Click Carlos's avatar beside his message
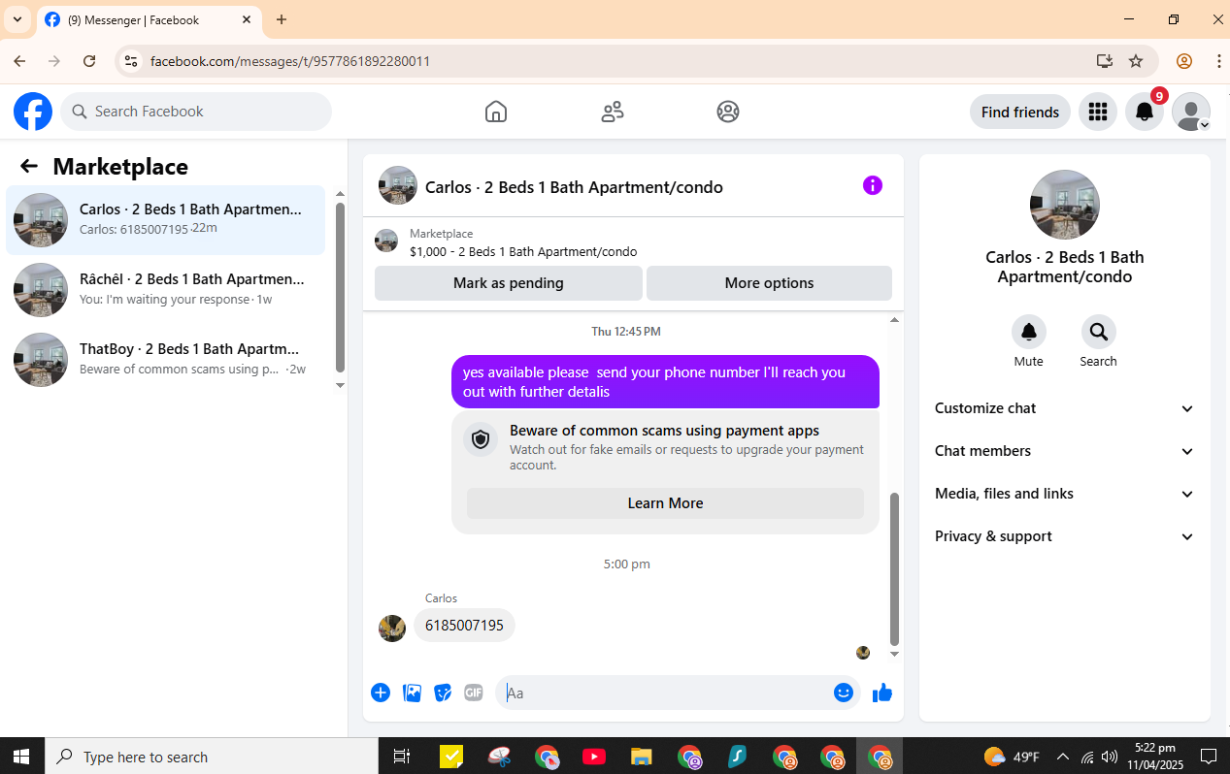This screenshot has width=1230, height=774. [392, 629]
